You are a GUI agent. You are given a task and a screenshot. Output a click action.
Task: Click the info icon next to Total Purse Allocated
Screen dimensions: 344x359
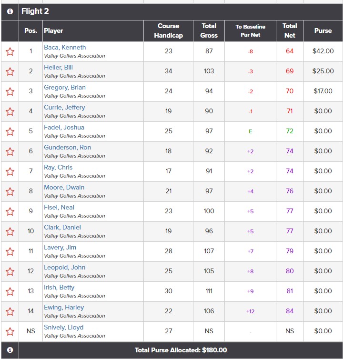(x=10, y=350)
